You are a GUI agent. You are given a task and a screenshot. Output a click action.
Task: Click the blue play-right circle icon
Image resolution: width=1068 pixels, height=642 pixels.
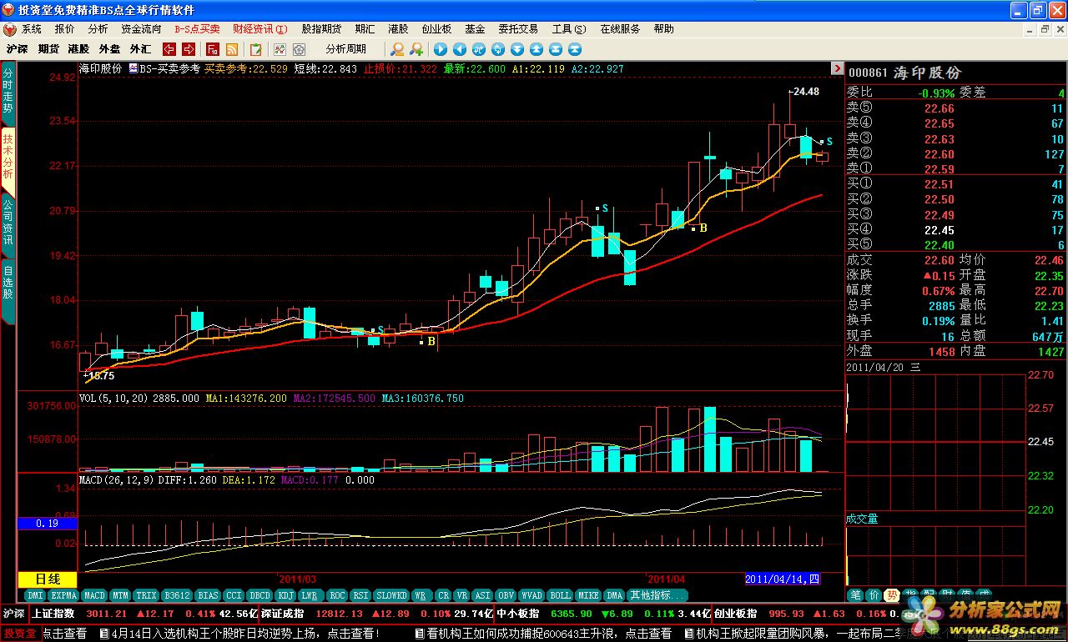click(x=441, y=49)
